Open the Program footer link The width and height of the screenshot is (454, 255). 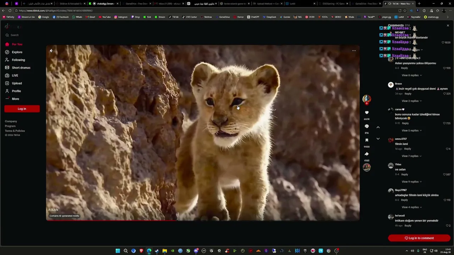[10, 126]
